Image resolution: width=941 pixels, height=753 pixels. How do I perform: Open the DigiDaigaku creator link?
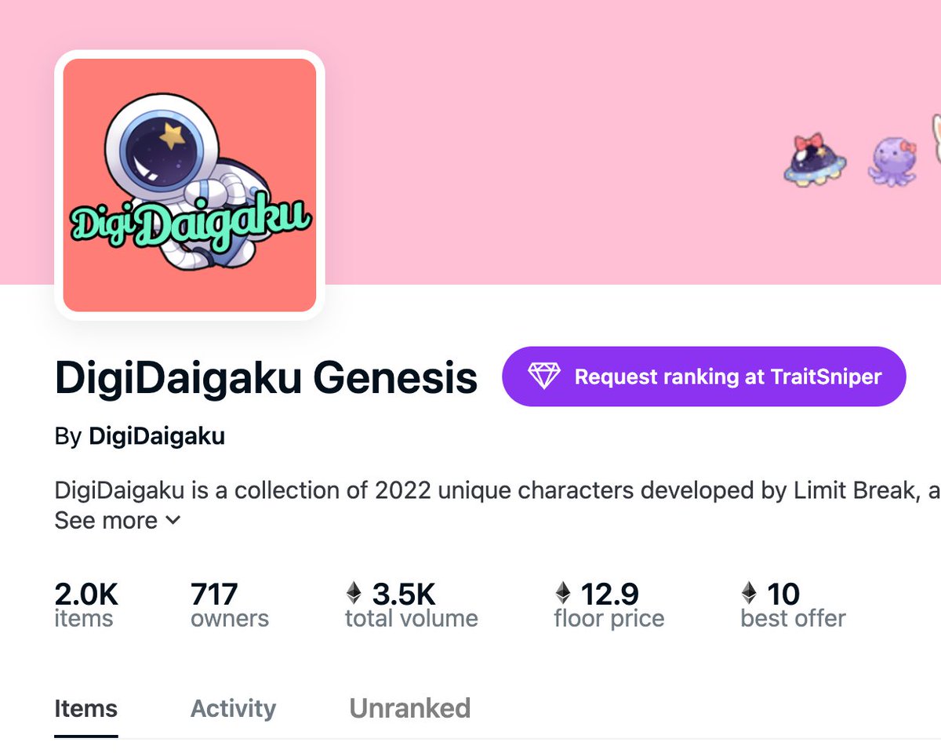(157, 437)
